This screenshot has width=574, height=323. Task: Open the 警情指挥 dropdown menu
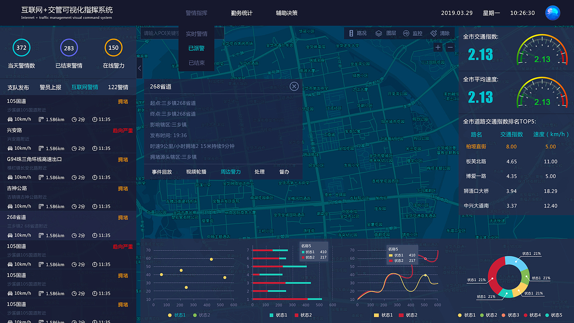click(x=196, y=13)
